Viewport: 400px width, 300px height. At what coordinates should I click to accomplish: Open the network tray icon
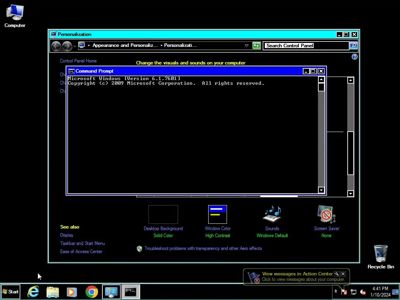[353, 291]
